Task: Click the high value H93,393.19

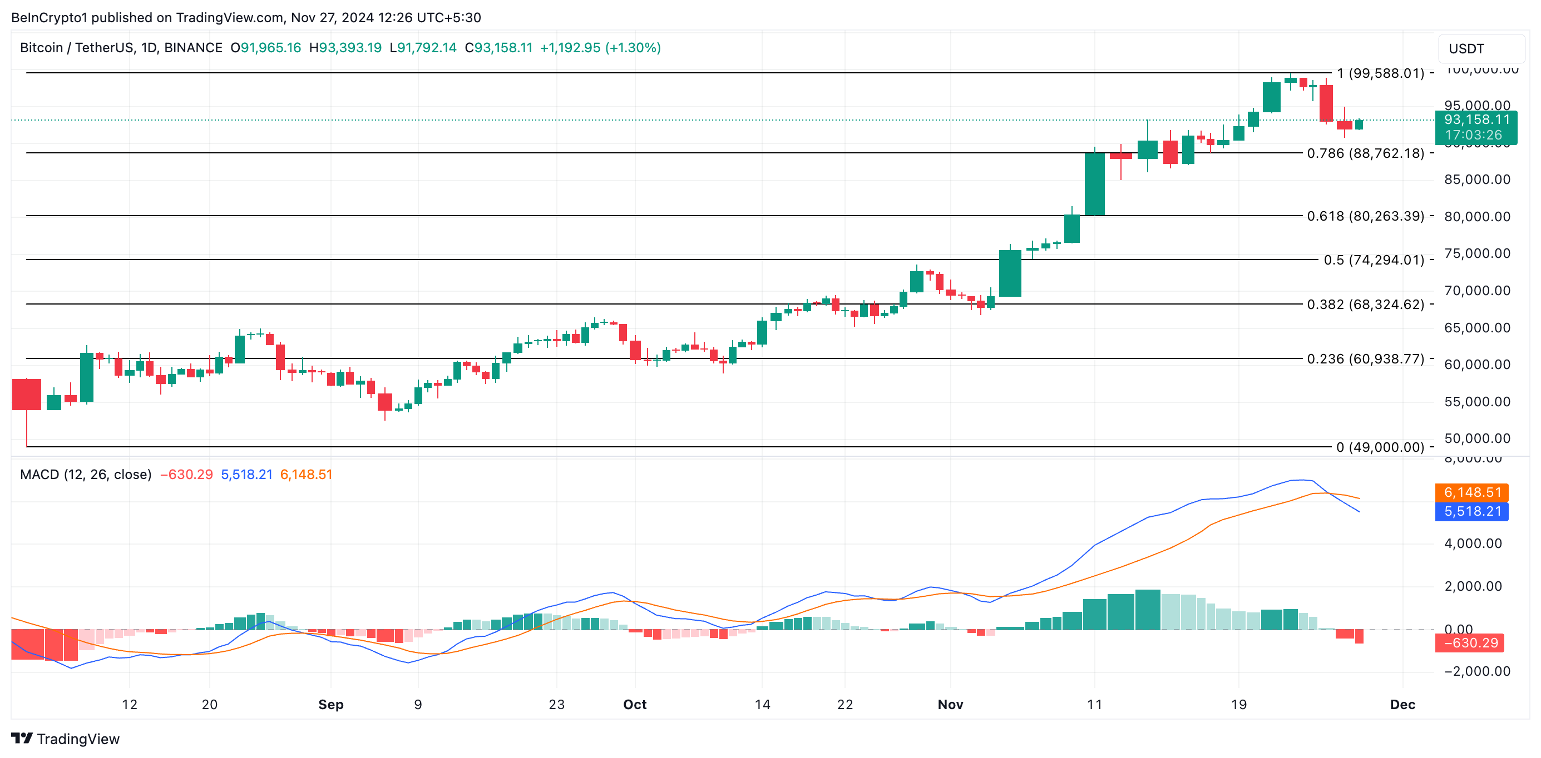Action: coord(345,48)
